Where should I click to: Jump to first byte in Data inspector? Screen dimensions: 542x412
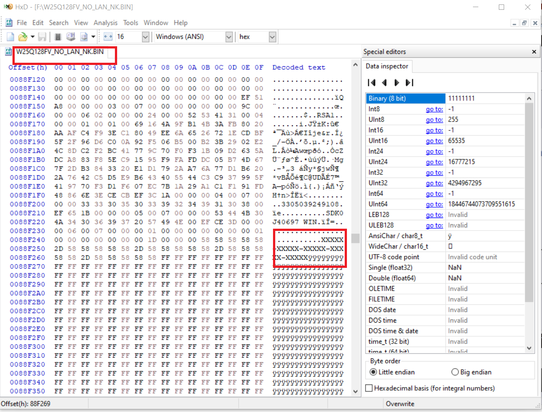point(371,82)
